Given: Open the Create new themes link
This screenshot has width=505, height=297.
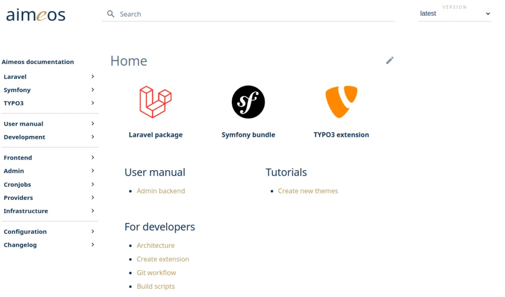Looking at the screenshot, I should 308,191.
